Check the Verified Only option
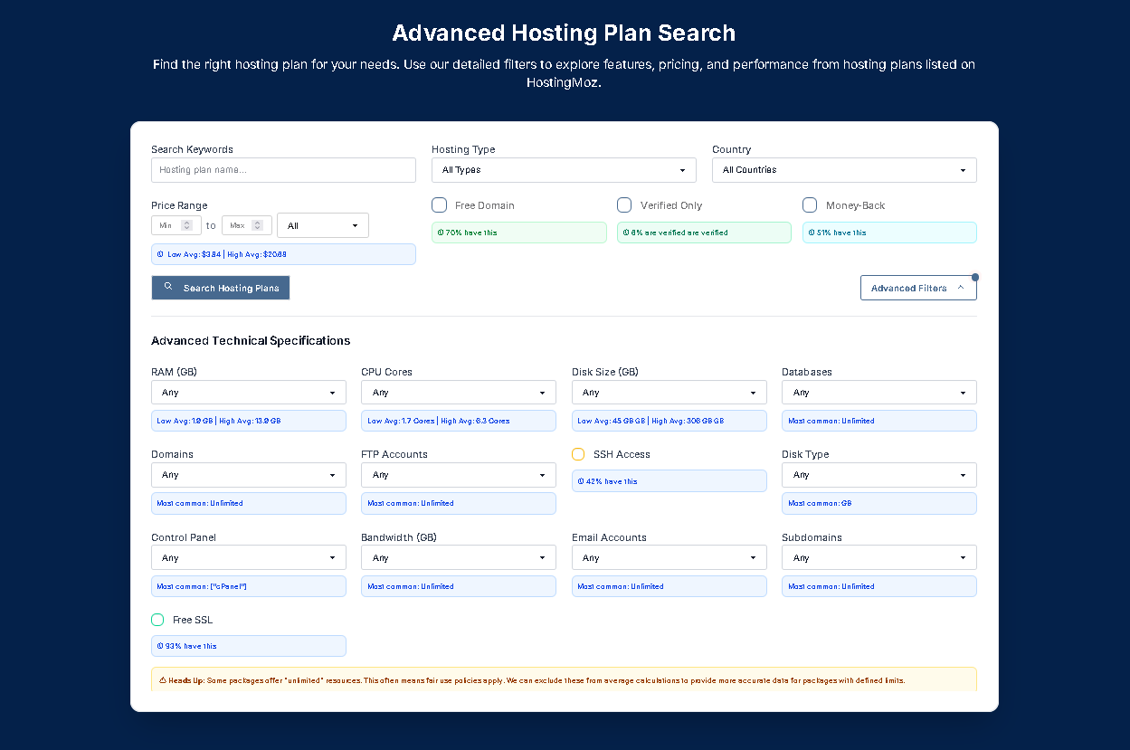 tap(624, 204)
